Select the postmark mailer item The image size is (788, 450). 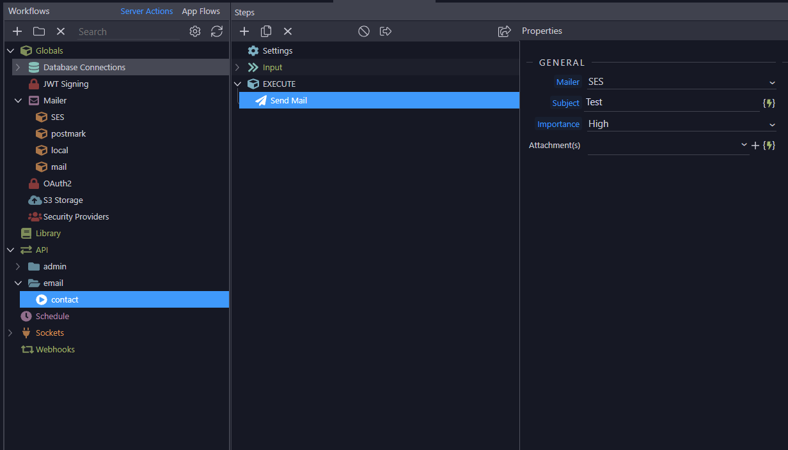(x=68, y=133)
